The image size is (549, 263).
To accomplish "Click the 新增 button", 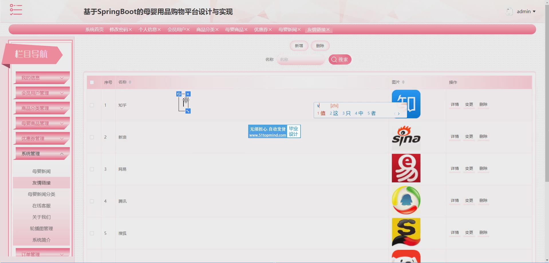I will coord(299,46).
